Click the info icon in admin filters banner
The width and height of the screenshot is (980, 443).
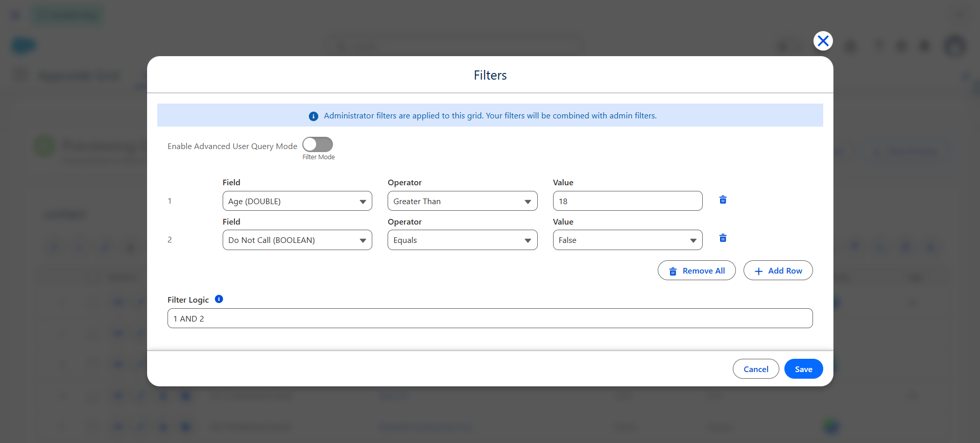(314, 116)
